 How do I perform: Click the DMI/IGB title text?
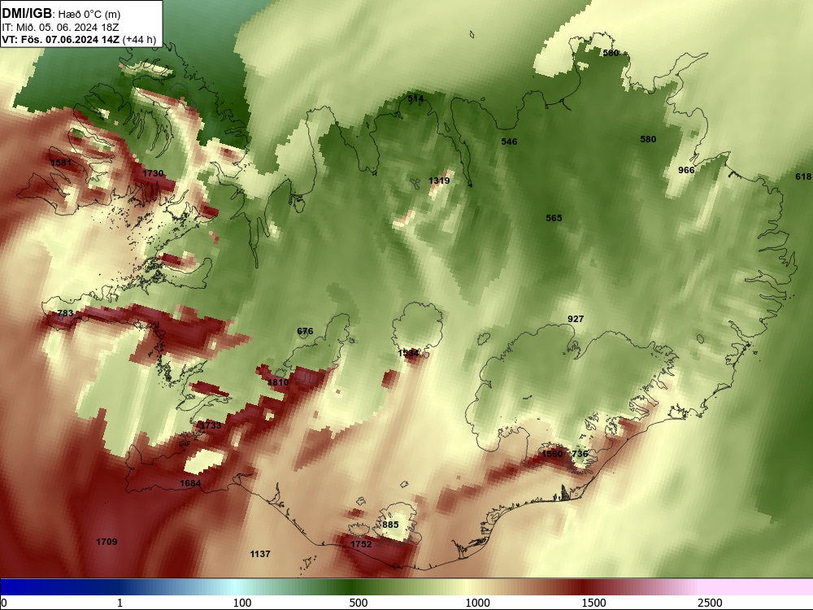[x=27, y=14]
